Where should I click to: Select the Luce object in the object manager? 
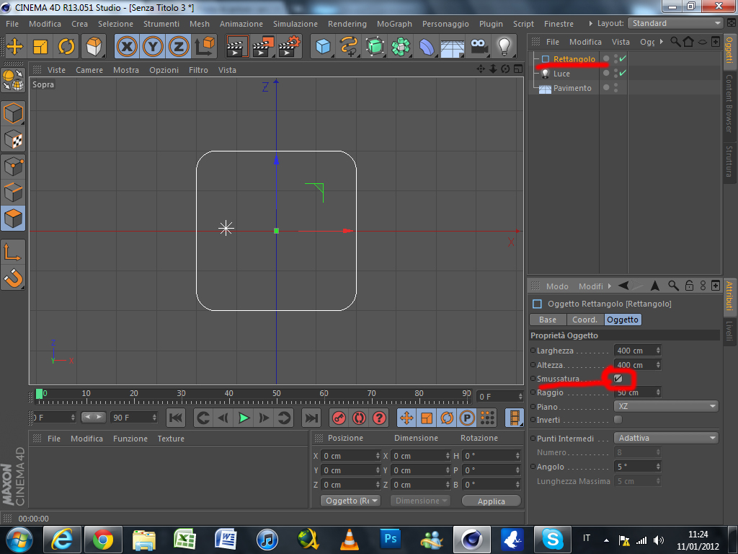coord(561,74)
